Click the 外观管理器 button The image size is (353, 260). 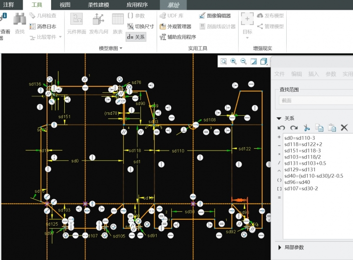pyautogui.click(x=176, y=26)
